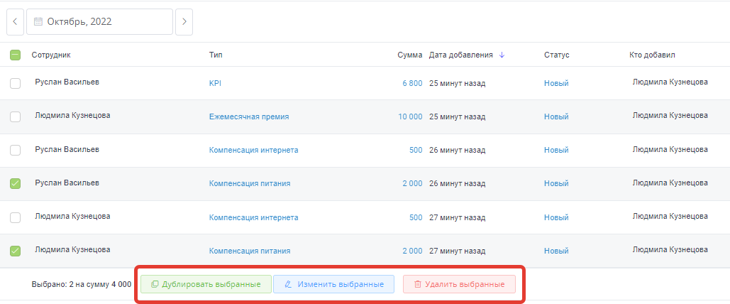Check Людмила Кузнецова Компенсация интернета checkbox
This screenshot has width=730, height=304.
tap(16, 217)
